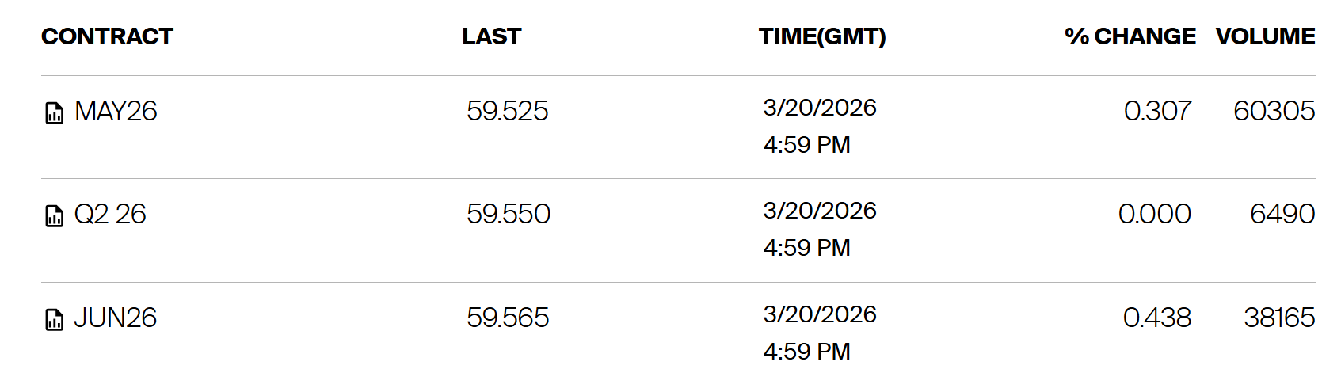
Task: Sort by the LAST column header
Action: (x=491, y=36)
